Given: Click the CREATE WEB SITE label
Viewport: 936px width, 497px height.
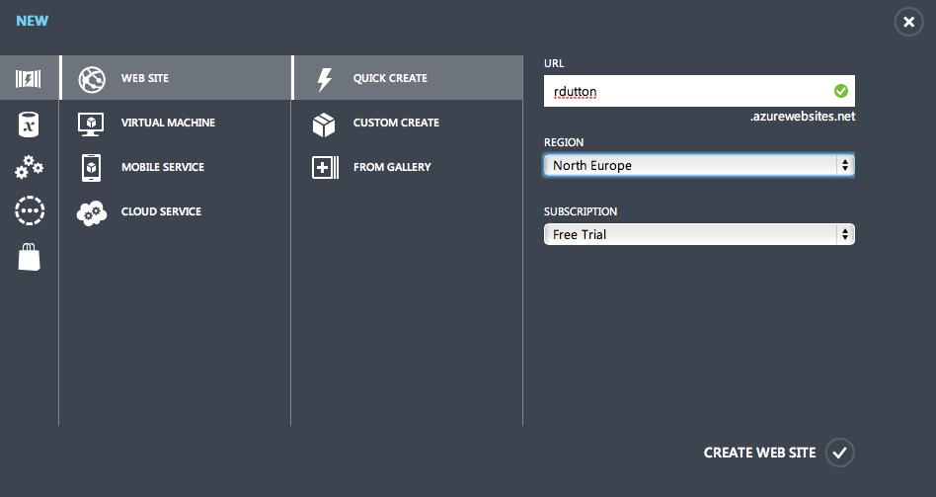Looking at the screenshot, I should 759,453.
